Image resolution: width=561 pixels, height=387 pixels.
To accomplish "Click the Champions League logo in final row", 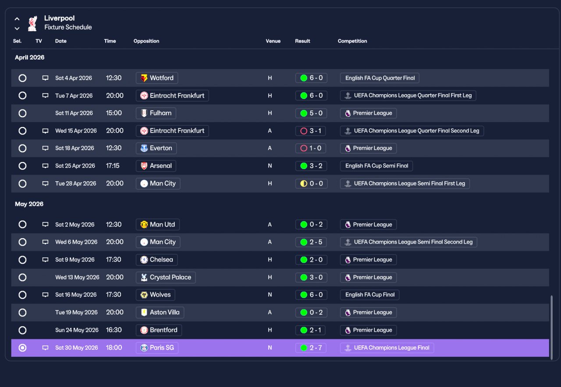I will (348, 348).
